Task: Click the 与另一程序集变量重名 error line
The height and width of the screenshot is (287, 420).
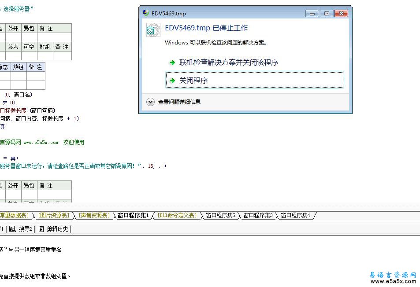Action: coord(31,250)
